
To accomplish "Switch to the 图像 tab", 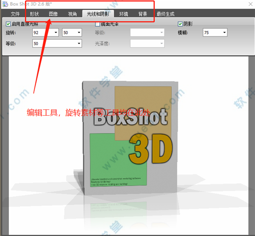I will click(x=54, y=14).
